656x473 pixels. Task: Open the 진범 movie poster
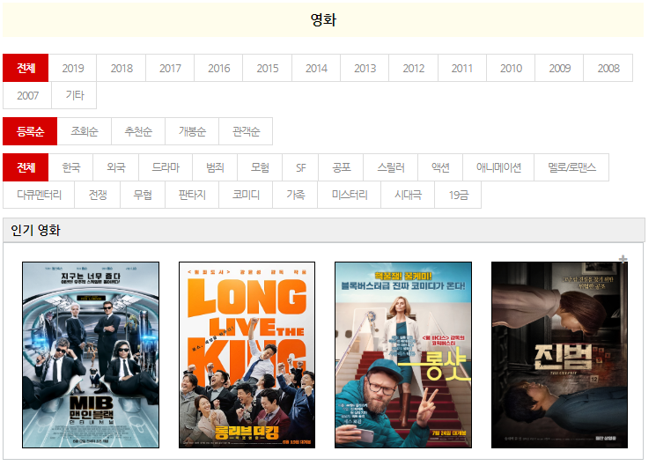(x=559, y=355)
